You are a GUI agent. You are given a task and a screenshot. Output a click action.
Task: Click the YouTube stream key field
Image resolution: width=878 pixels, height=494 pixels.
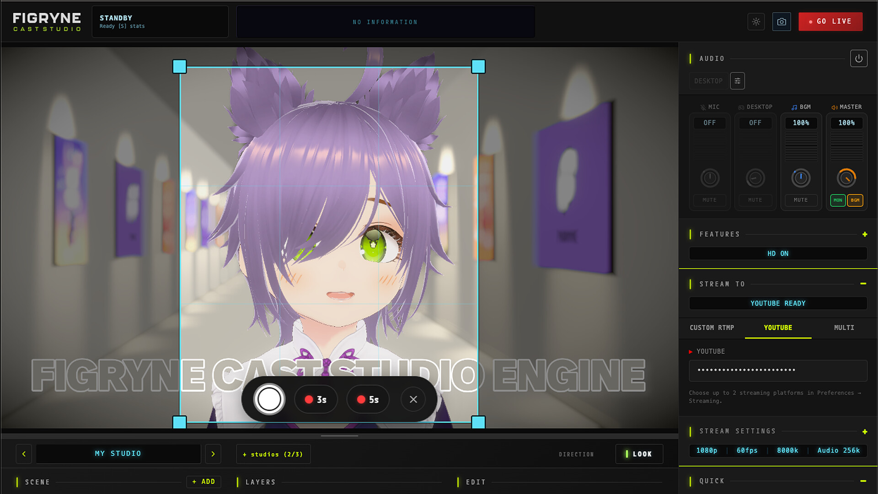[778, 370]
